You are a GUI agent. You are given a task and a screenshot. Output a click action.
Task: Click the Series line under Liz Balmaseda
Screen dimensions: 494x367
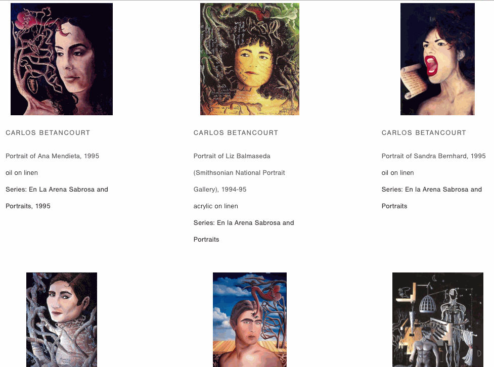click(x=244, y=231)
